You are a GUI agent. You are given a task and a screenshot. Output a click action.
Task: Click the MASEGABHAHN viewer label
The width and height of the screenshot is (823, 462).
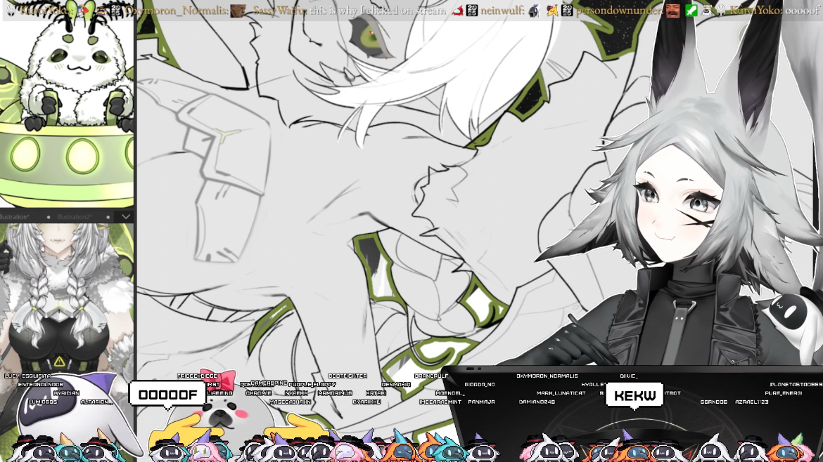(290, 402)
